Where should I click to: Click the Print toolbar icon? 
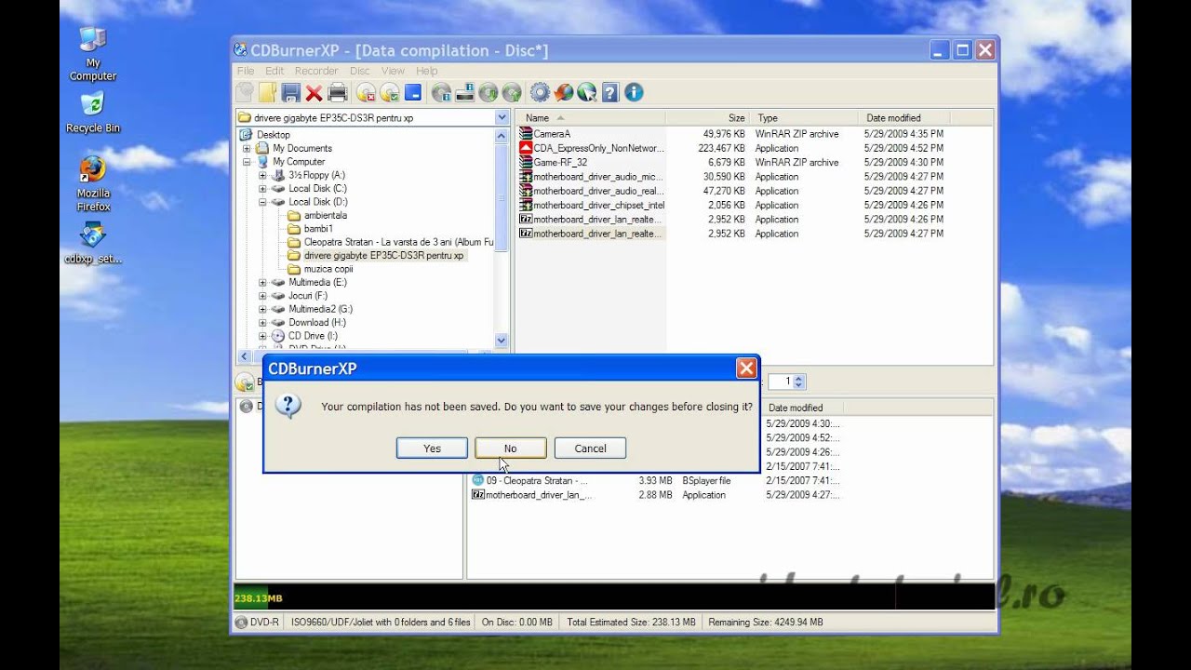coord(337,92)
